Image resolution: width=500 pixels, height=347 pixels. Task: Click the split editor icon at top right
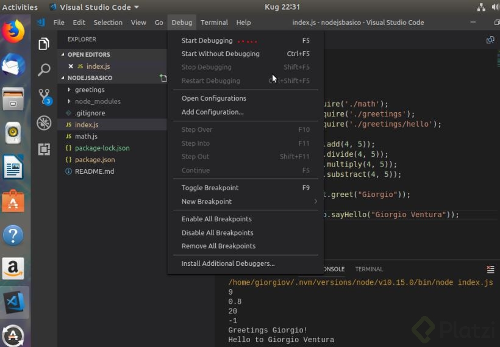[x=490, y=40]
